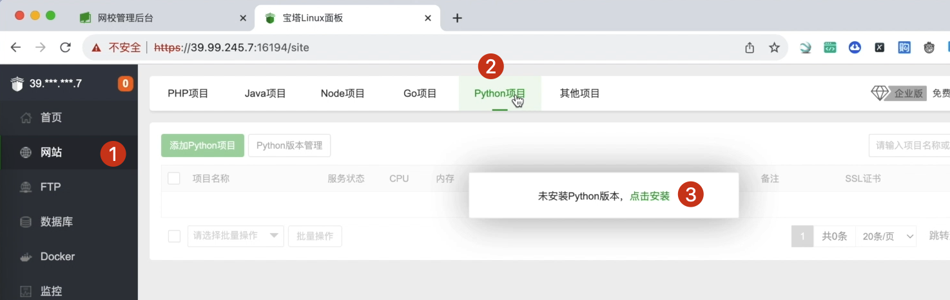The image size is (950, 300).
Task: Close the 宝塔Linux面板 tab
Action: click(428, 18)
